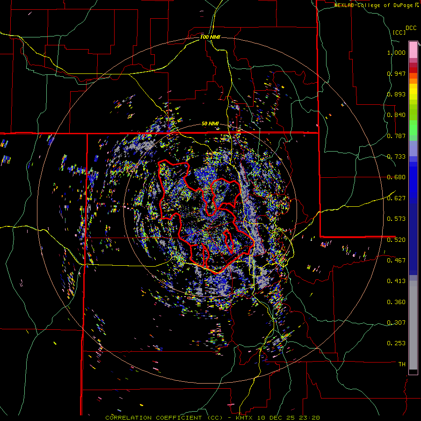Select the 0.360 scale value
This screenshot has height=421, width=421.
pos(396,302)
